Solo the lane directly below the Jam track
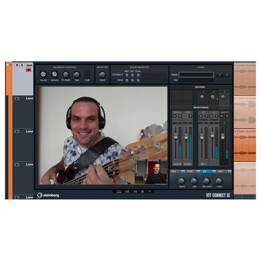261x261 pixels. click(x=17, y=99)
